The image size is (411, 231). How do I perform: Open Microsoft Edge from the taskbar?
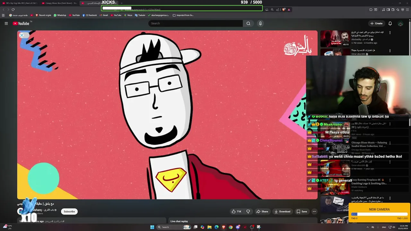216,227
